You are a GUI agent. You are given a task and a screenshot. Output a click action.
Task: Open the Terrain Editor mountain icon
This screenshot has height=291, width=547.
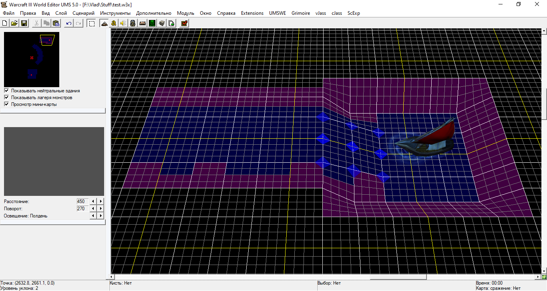[104, 23]
